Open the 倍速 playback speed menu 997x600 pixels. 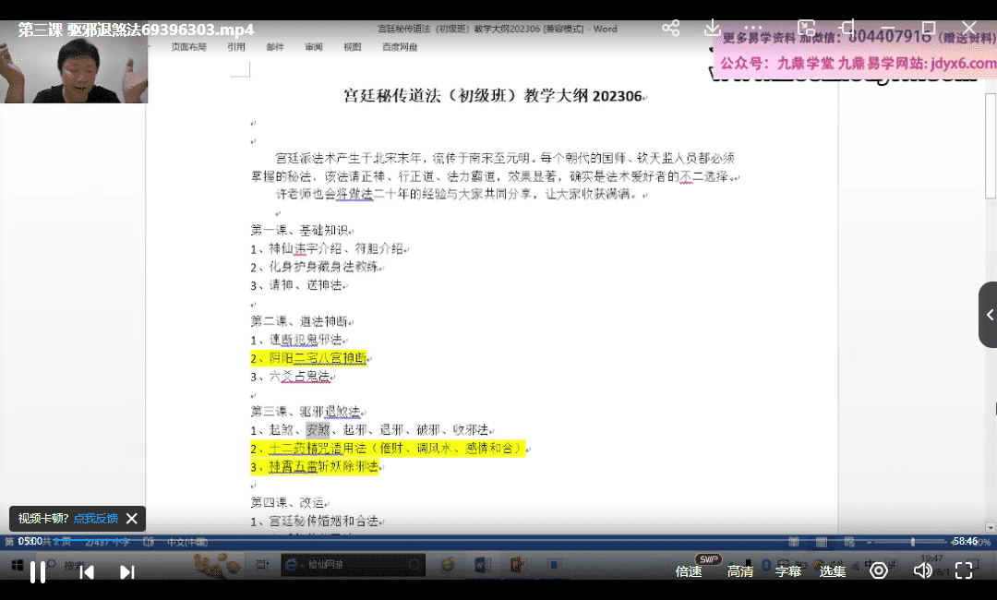click(689, 571)
